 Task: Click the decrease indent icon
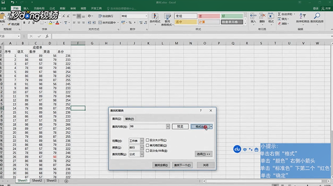click(89, 22)
